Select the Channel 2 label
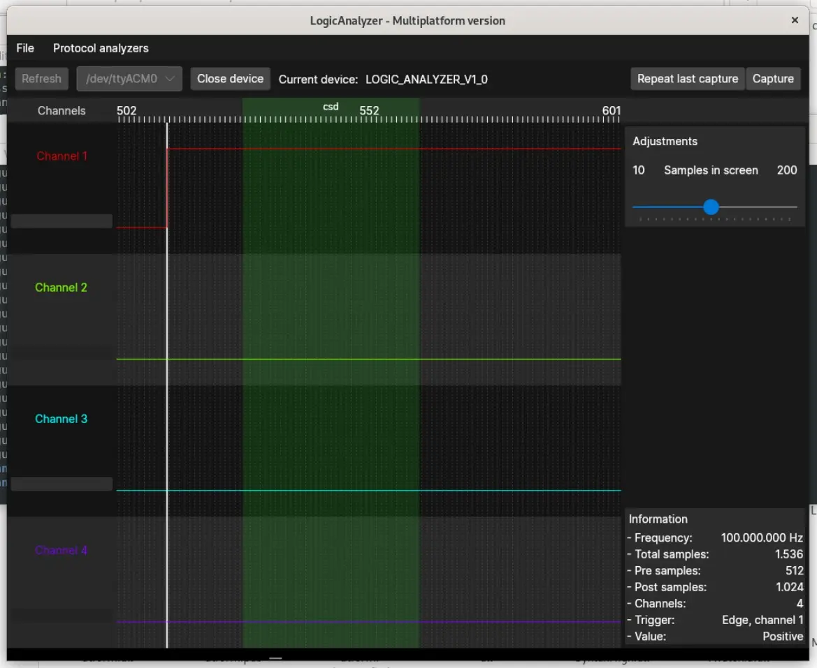The width and height of the screenshot is (817, 668). pos(61,287)
